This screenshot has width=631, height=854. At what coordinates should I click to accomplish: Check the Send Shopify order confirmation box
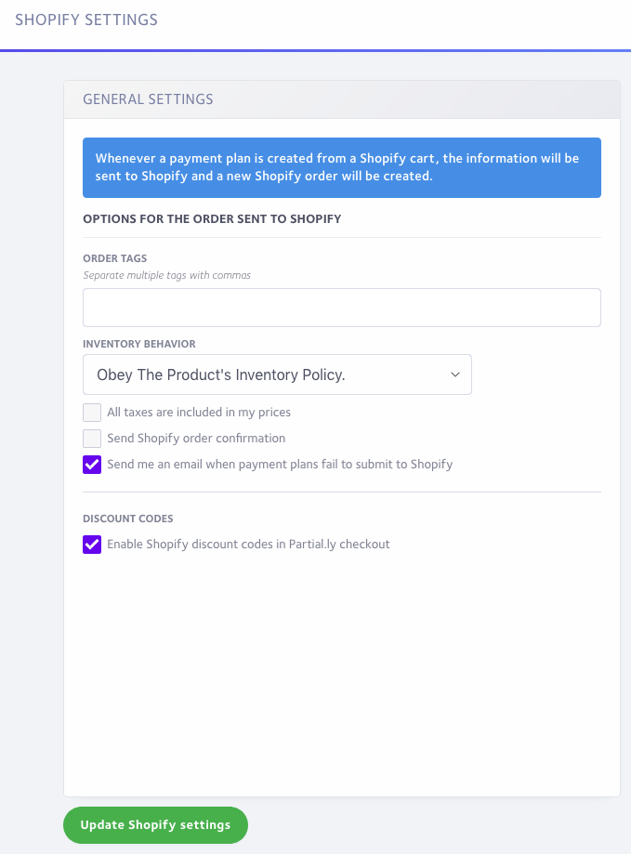(x=92, y=439)
